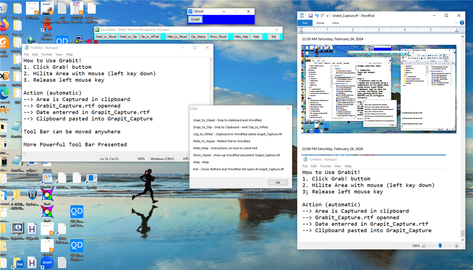Open Notepad Help menu

pyautogui.click(x=69, y=55)
